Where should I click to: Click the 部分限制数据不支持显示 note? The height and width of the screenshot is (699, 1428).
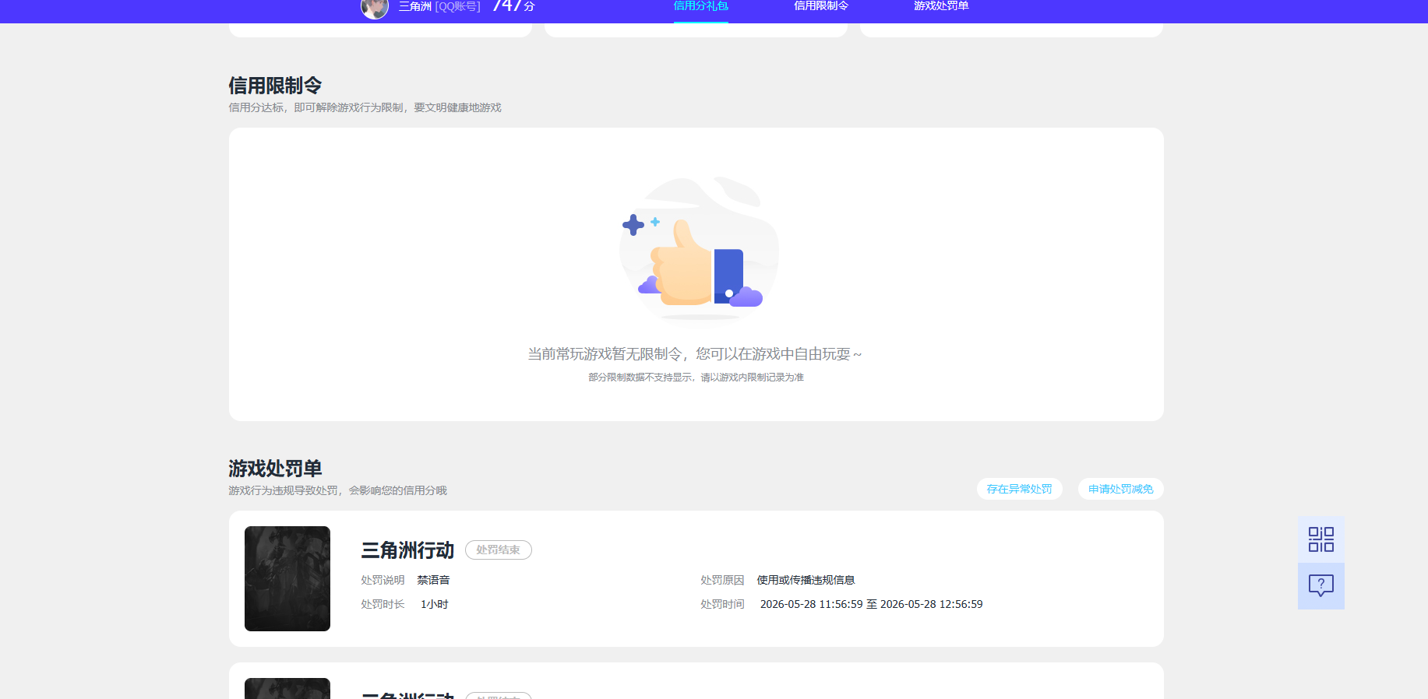[x=696, y=378]
